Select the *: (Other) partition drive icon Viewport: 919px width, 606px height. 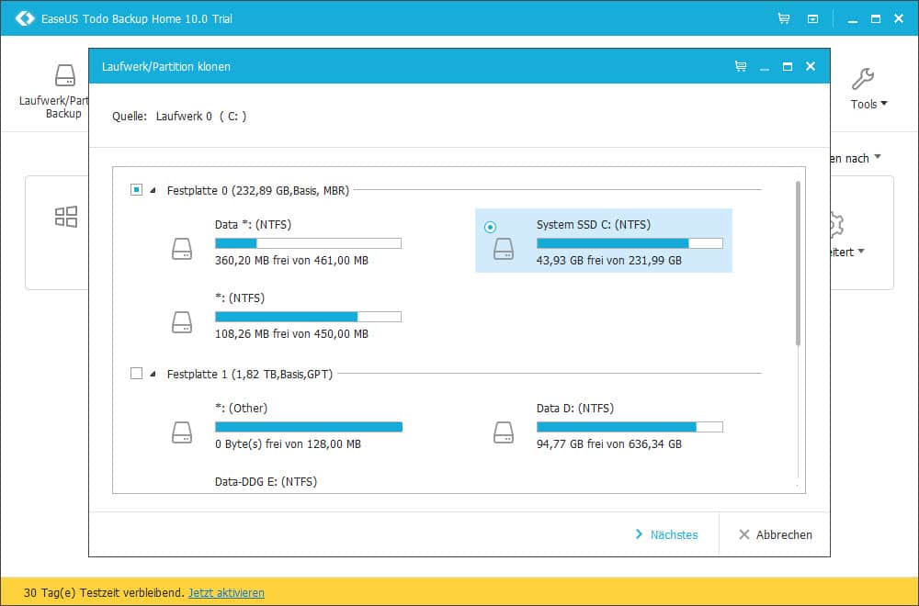click(182, 432)
